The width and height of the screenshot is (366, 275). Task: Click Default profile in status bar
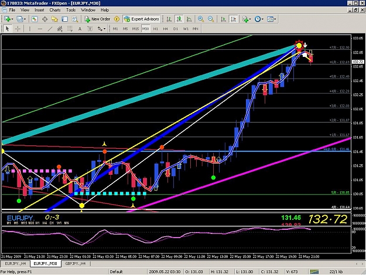[x=117, y=271]
